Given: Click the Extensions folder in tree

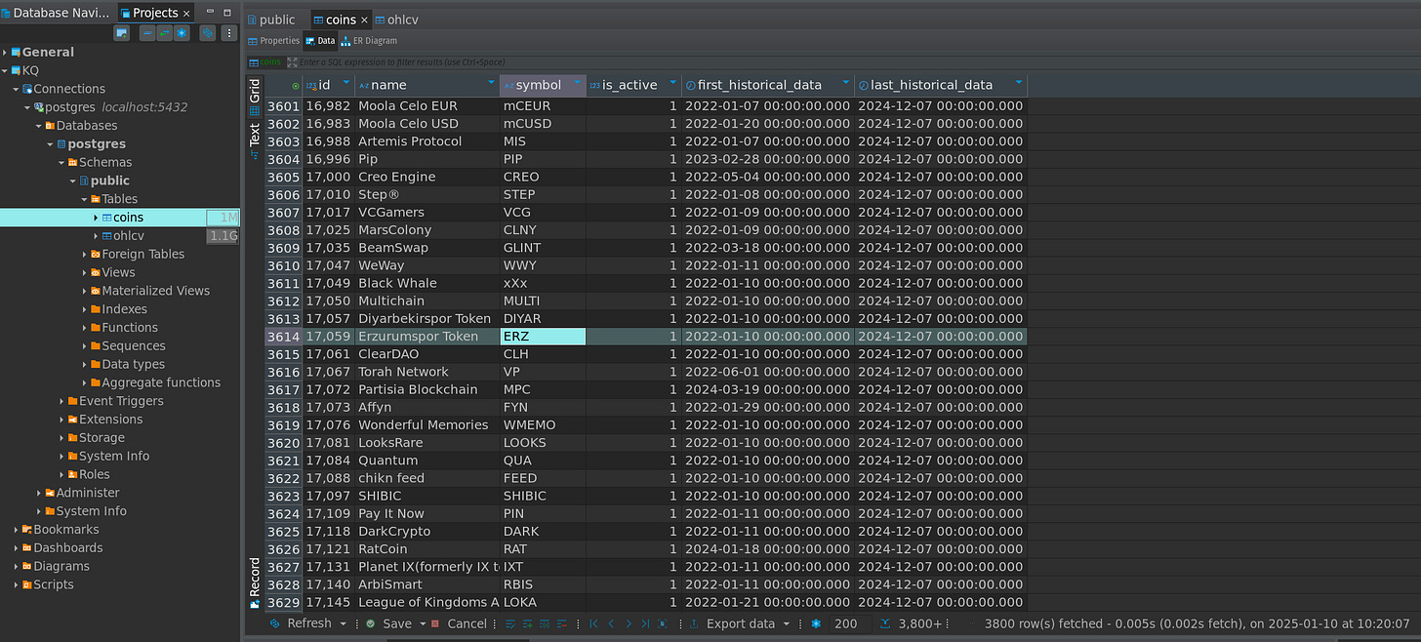Looking at the screenshot, I should tap(110, 420).
